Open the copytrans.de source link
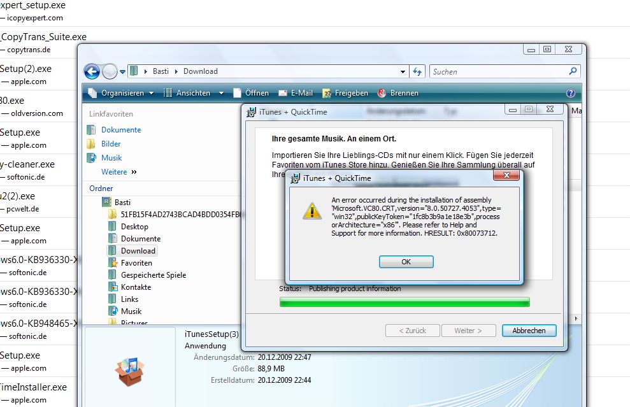Image resolution: width=630 pixels, height=407 pixels. pos(29,50)
